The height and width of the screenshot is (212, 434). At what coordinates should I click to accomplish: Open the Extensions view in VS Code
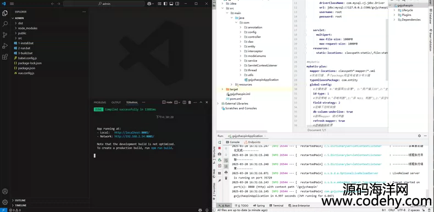coord(5,57)
